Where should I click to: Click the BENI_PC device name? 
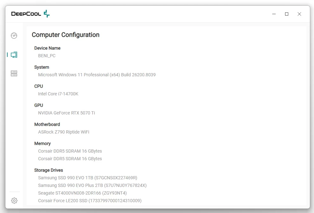(47, 56)
